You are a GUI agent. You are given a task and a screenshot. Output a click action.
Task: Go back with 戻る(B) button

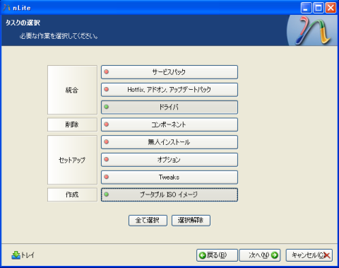(x=217, y=255)
